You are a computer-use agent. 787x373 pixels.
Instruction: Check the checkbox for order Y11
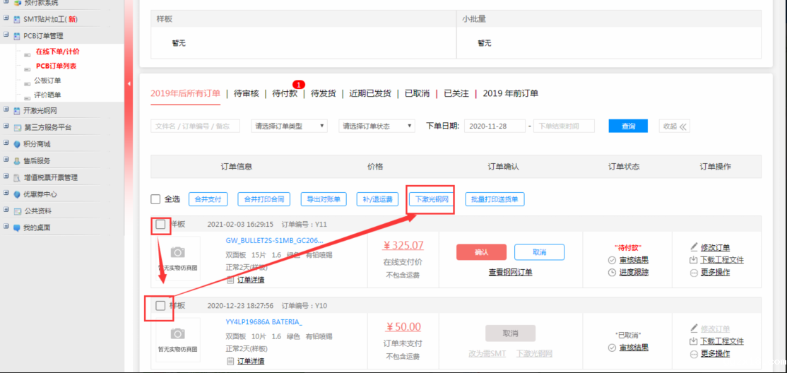coord(161,225)
